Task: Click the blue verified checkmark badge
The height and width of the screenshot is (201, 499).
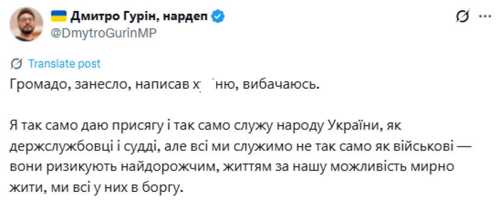Action: click(x=218, y=17)
